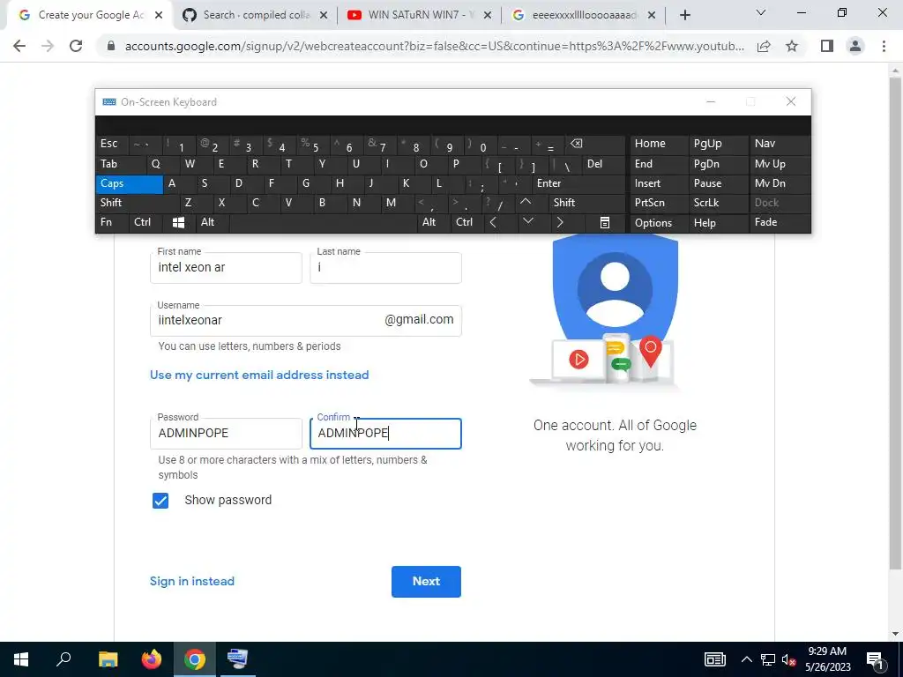Click the Chrome taskbar icon
This screenshot has height=677, width=903.
(x=195, y=659)
